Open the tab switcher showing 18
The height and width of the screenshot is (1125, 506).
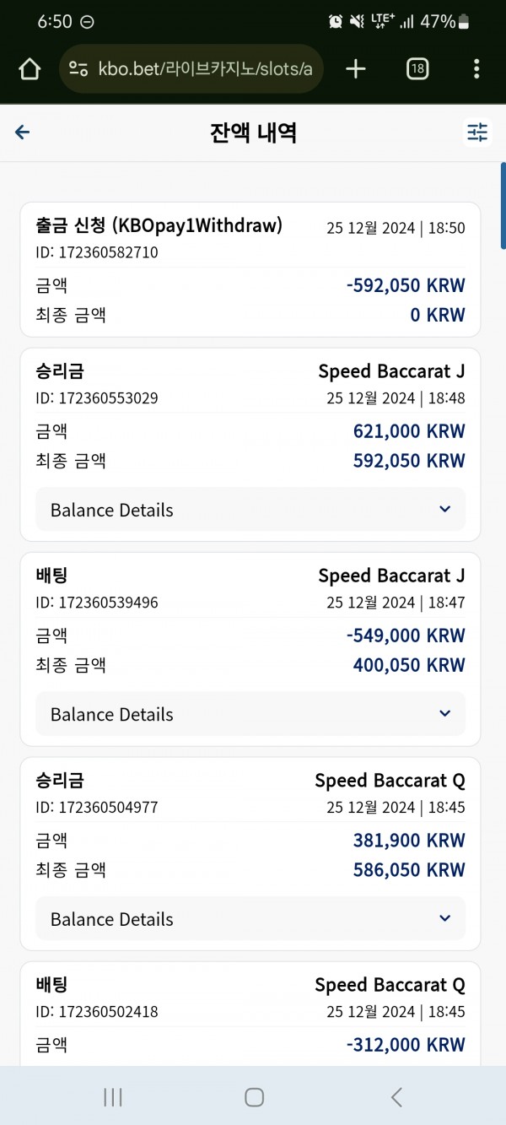(x=417, y=69)
